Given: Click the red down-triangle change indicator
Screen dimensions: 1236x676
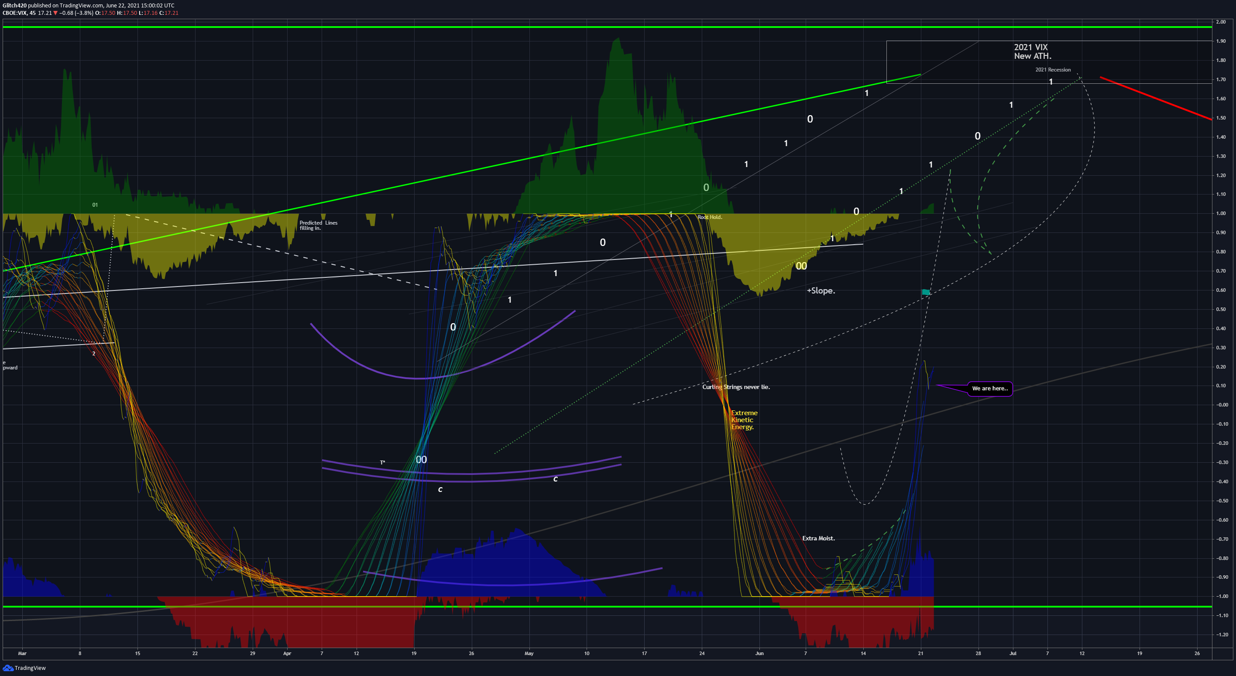Looking at the screenshot, I should [x=56, y=13].
